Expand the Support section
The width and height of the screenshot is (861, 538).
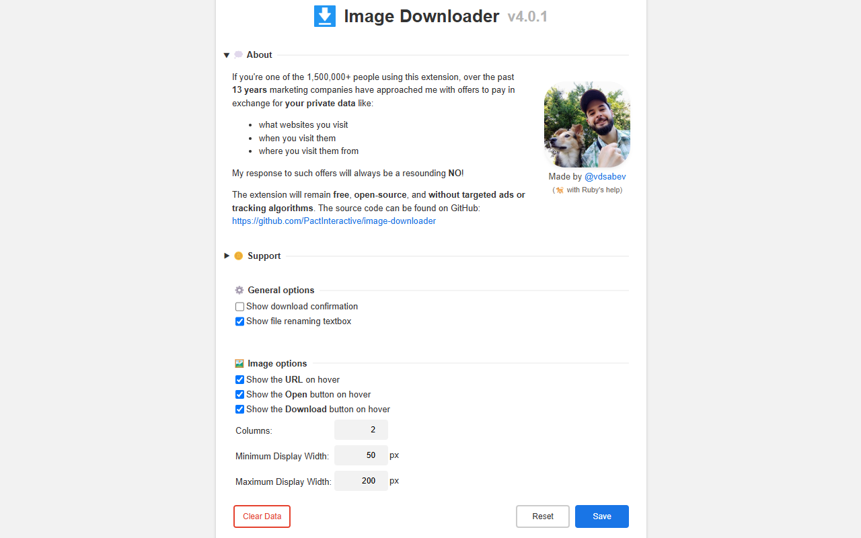click(x=227, y=256)
